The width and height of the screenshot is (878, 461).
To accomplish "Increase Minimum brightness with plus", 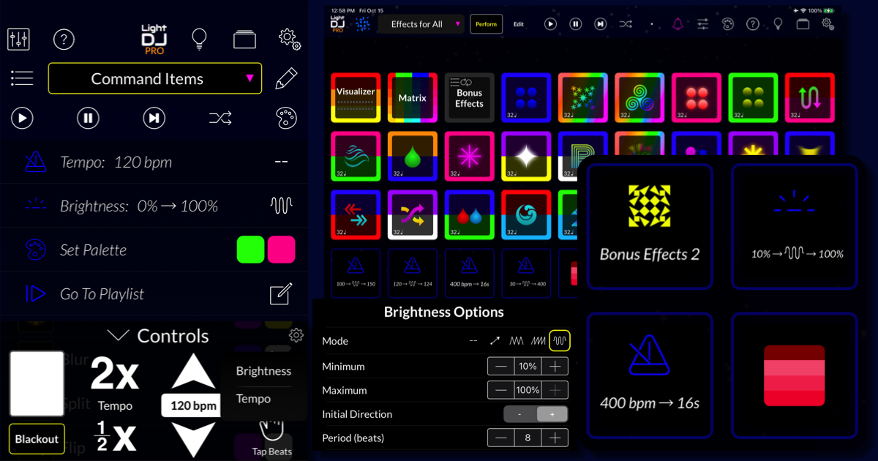I will (555, 366).
